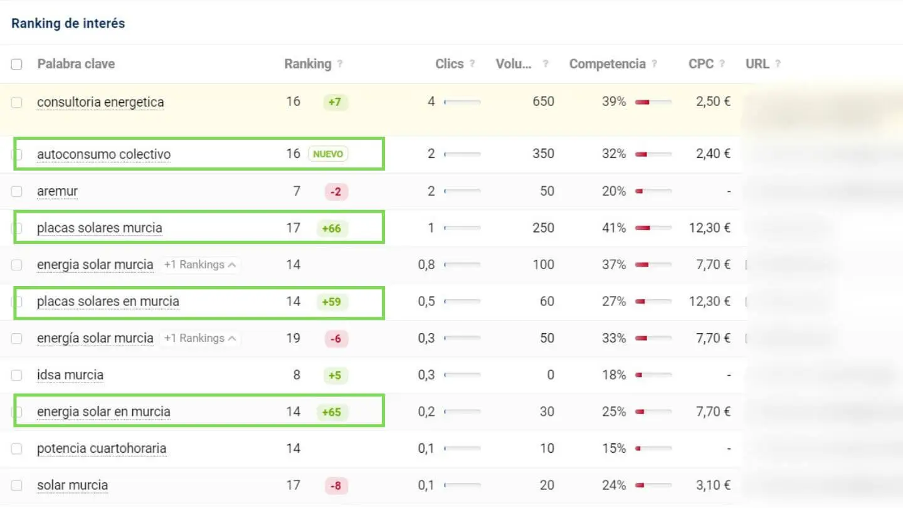This screenshot has height=508, width=903.
Task: Open the potencia cuartohoraria keyword link
Action: (102, 448)
